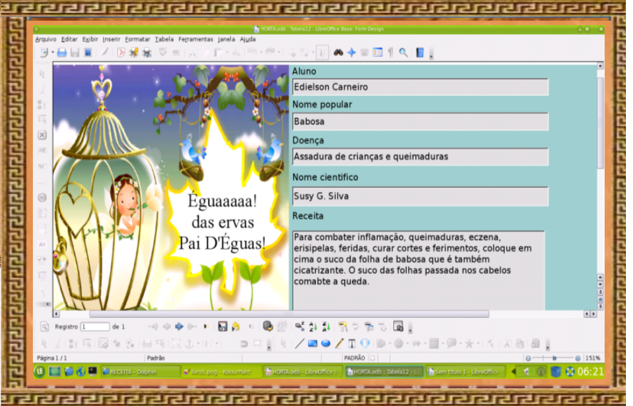The width and height of the screenshot is (633, 406).
Task: Toggle Formatting Marks pilcrow icon
Action: (x=391, y=52)
